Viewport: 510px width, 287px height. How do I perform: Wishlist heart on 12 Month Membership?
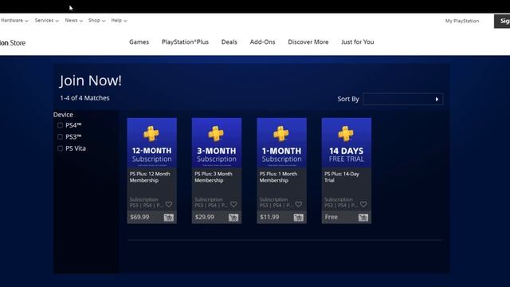(x=168, y=204)
